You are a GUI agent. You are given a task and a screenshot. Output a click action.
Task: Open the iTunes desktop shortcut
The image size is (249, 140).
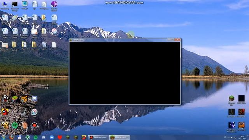tap(54, 31)
